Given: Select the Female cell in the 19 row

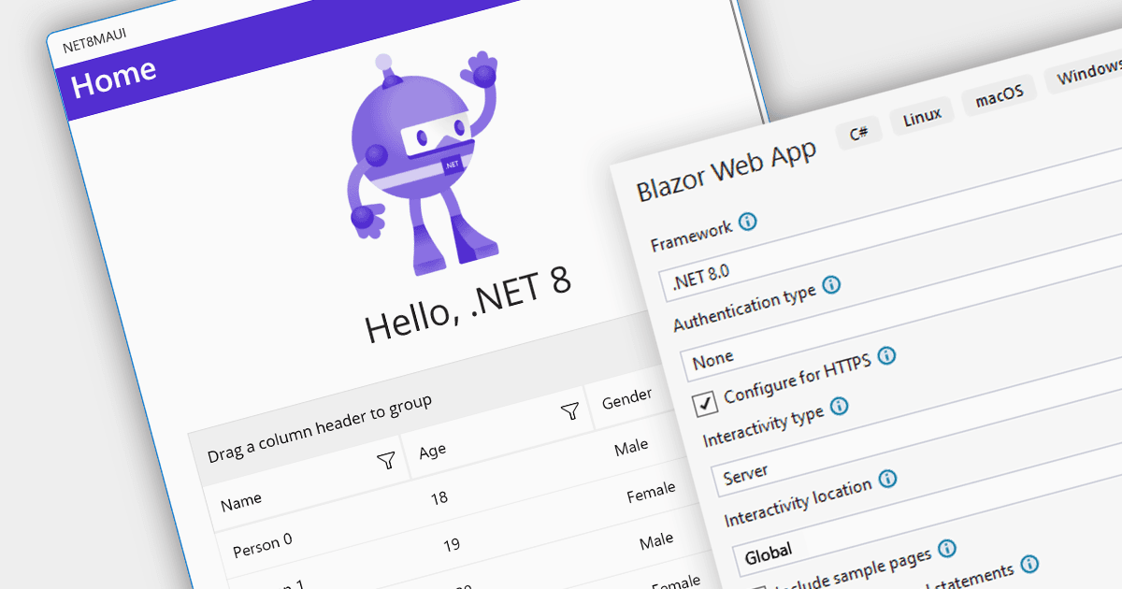Looking at the screenshot, I should [651, 492].
